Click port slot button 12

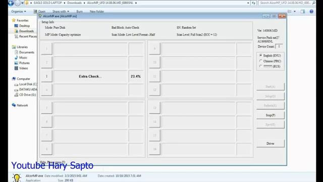point(155,90)
